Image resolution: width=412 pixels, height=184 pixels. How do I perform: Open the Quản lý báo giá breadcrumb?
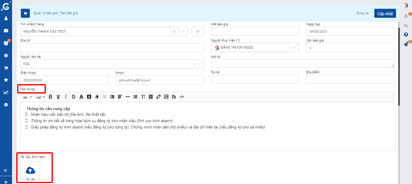tap(45, 13)
